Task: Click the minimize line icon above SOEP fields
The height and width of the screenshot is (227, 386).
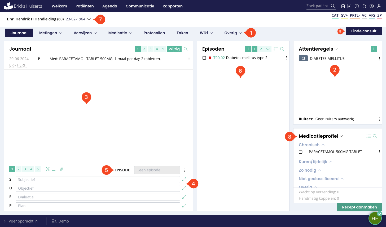Action: [54, 170]
